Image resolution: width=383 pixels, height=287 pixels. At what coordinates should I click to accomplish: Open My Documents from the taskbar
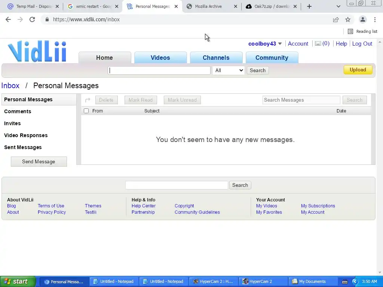pyautogui.click(x=313, y=281)
